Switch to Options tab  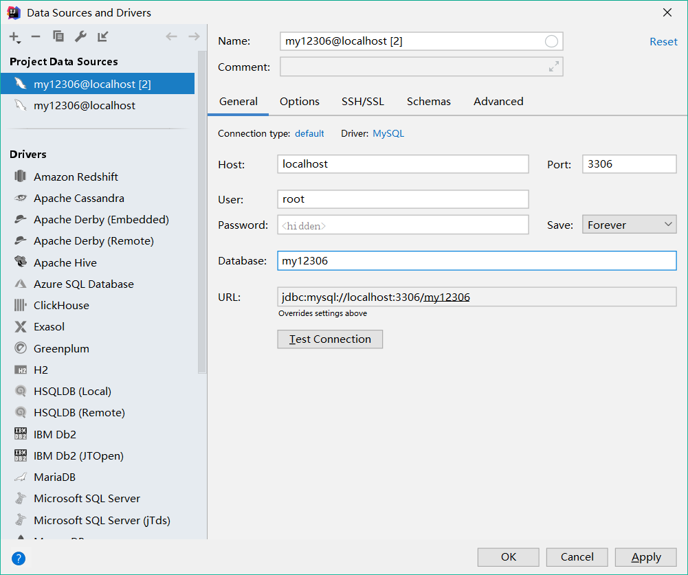tap(300, 101)
